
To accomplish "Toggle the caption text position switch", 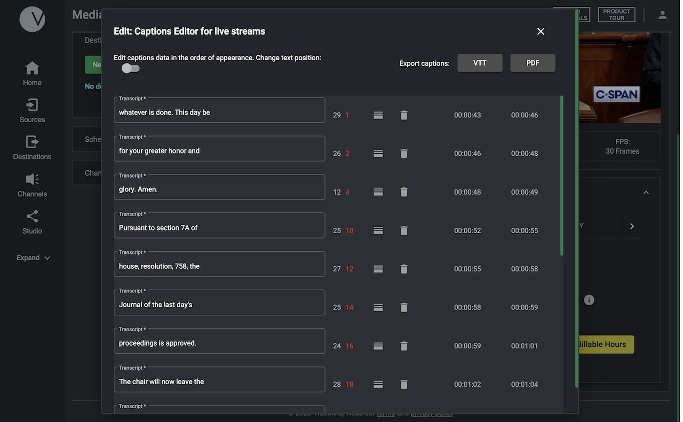I will [129, 68].
